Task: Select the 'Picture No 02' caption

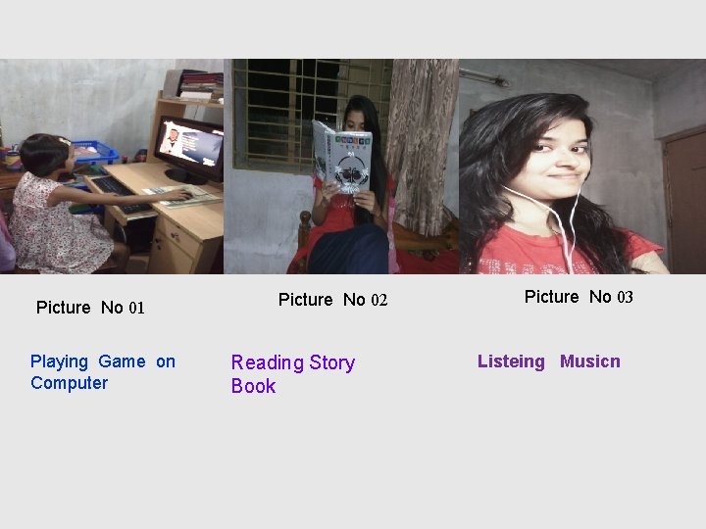Action: [332, 300]
